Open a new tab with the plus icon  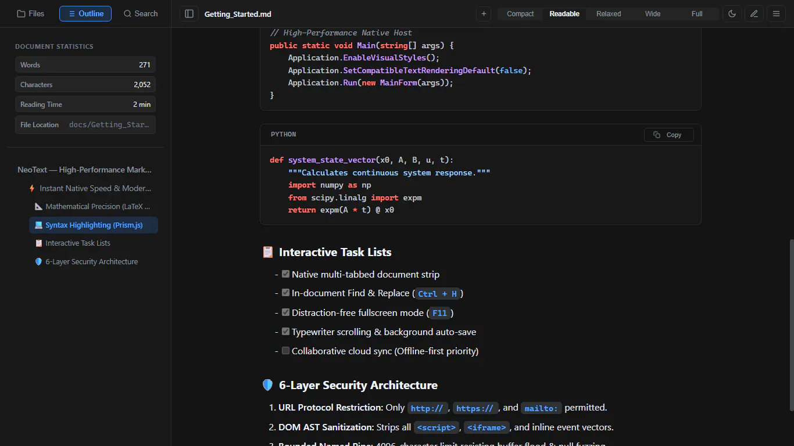484,14
